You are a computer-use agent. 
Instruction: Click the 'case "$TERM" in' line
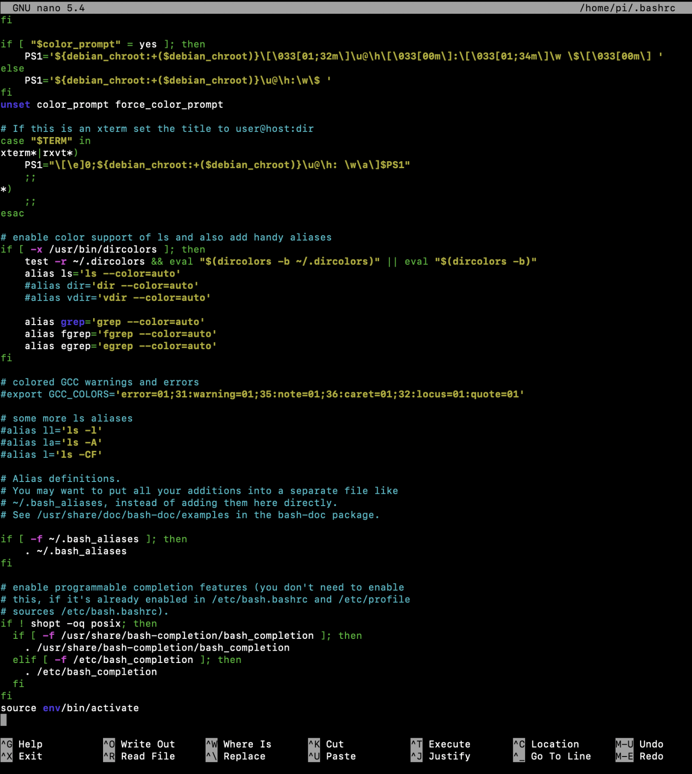coord(46,140)
